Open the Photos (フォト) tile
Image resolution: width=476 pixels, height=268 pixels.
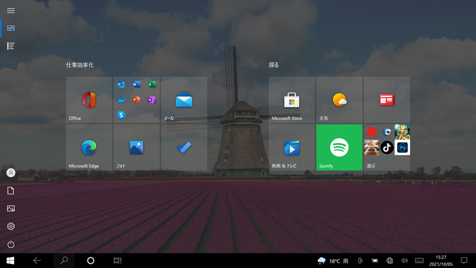coord(137,147)
